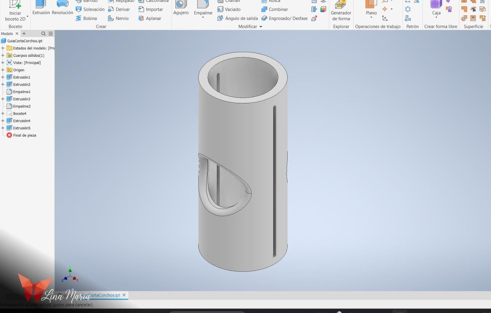The height and width of the screenshot is (313, 491).
Task: Open the Plano dropdown arrow
Action: 371,18
